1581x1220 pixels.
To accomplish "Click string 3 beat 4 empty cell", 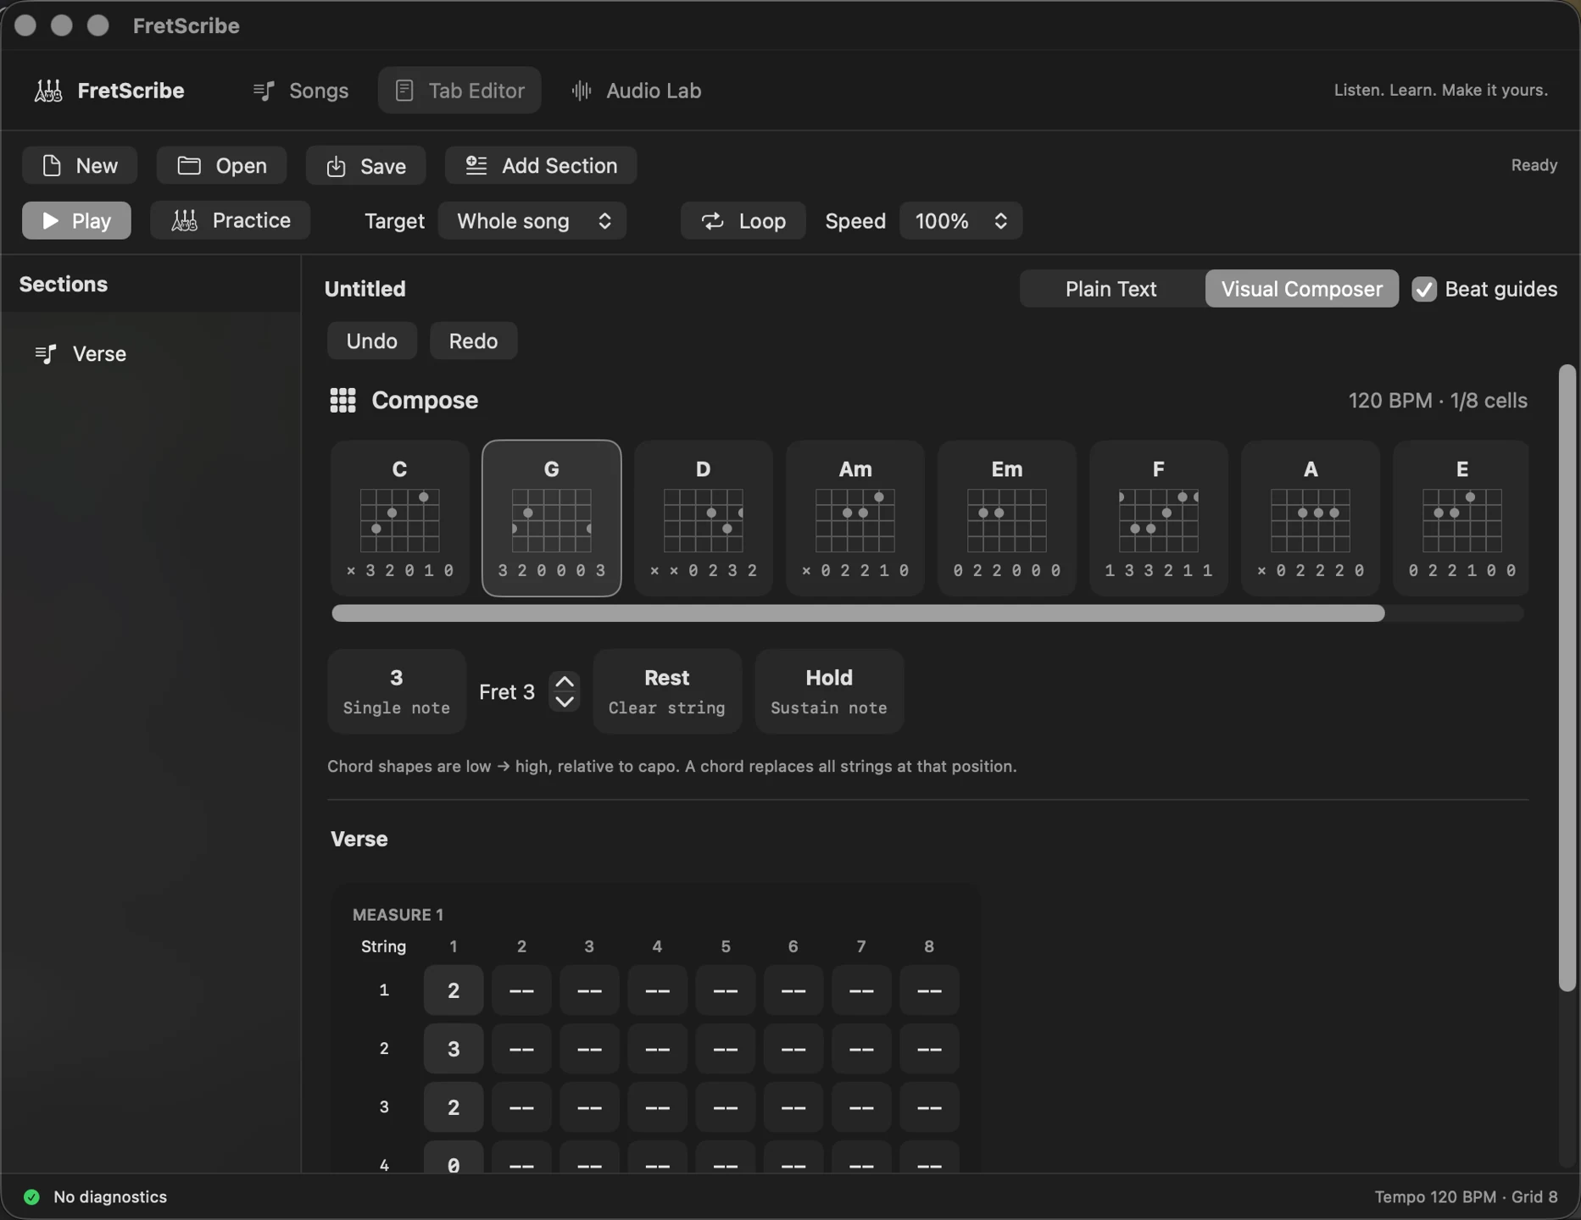I will [657, 1107].
